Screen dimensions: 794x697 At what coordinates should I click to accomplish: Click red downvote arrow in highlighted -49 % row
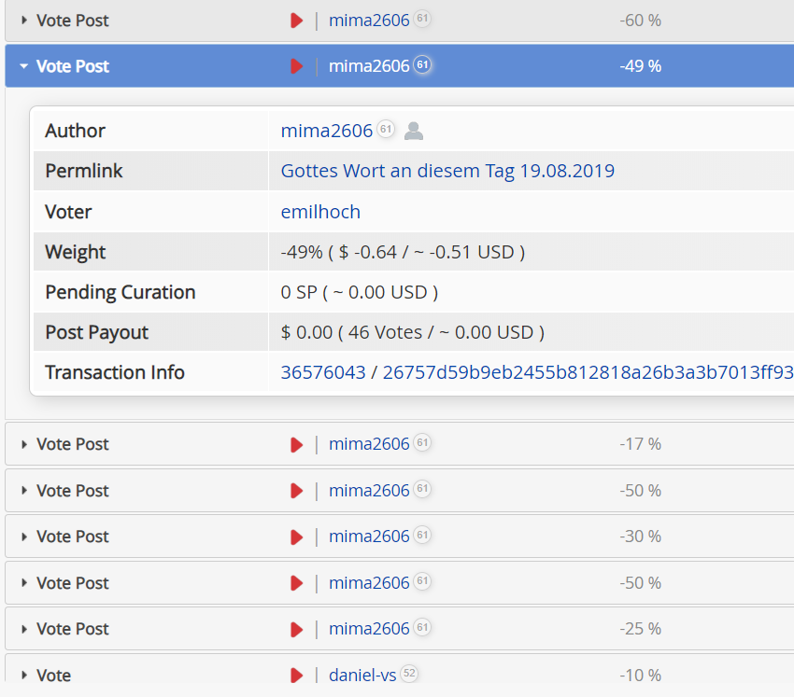297,66
